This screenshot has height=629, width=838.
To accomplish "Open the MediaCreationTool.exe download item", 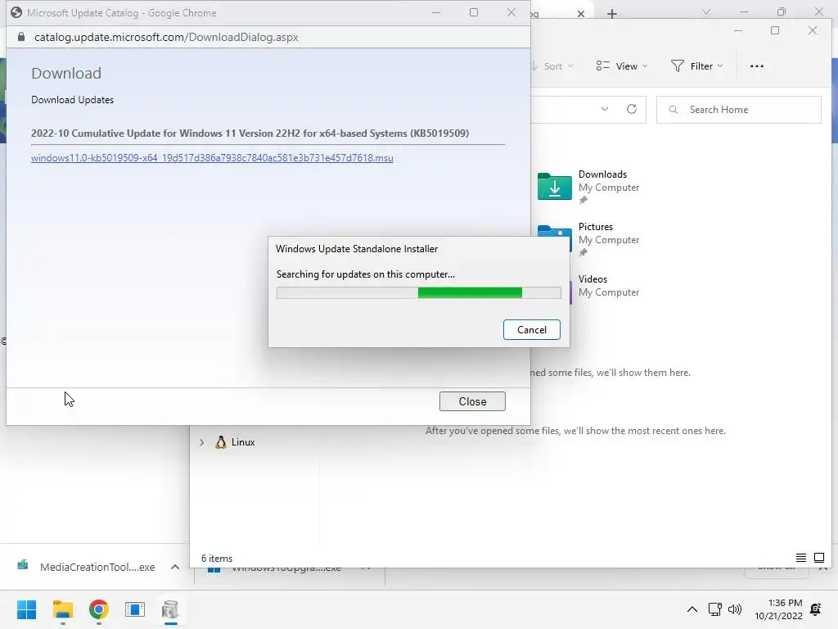I will pyautogui.click(x=85, y=567).
